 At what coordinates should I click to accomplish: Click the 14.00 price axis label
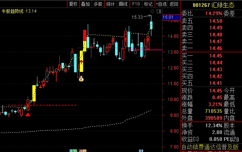pos(173,36)
